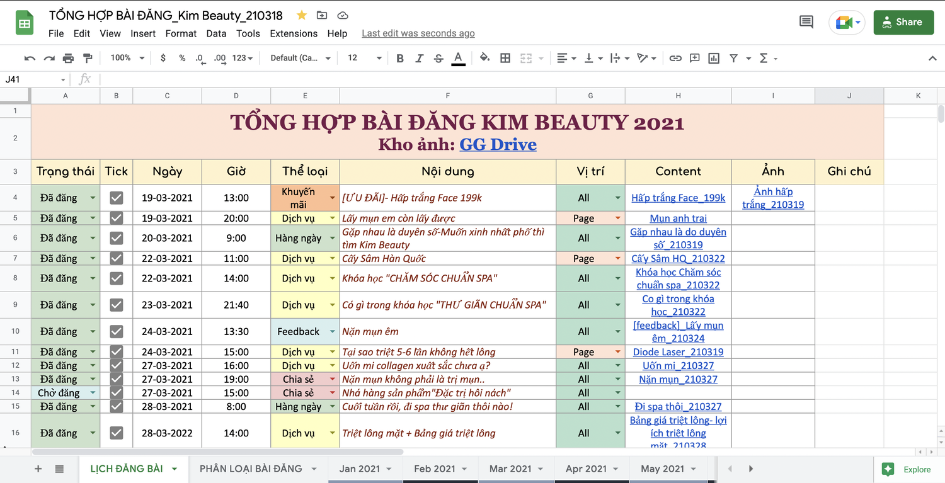This screenshot has width=945, height=483.
Task: Print the spreadsheet with printer icon
Action: click(68, 58)
